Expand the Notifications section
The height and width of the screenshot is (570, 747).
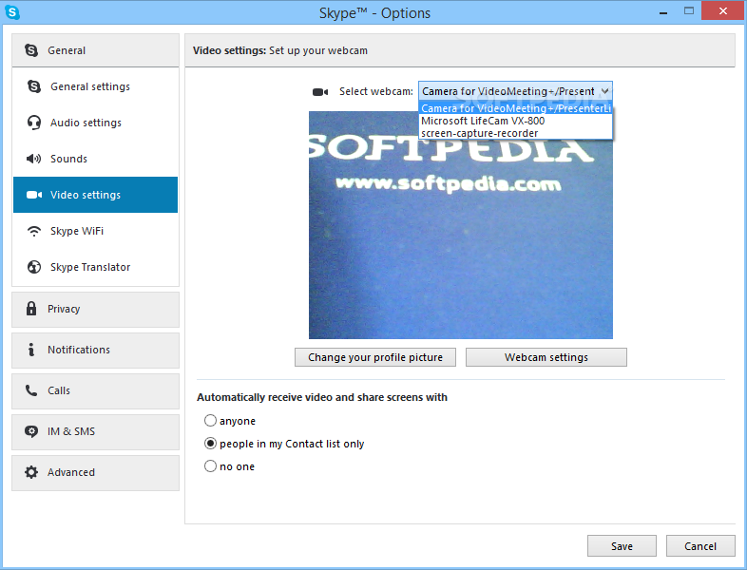(x=95, y=351)
